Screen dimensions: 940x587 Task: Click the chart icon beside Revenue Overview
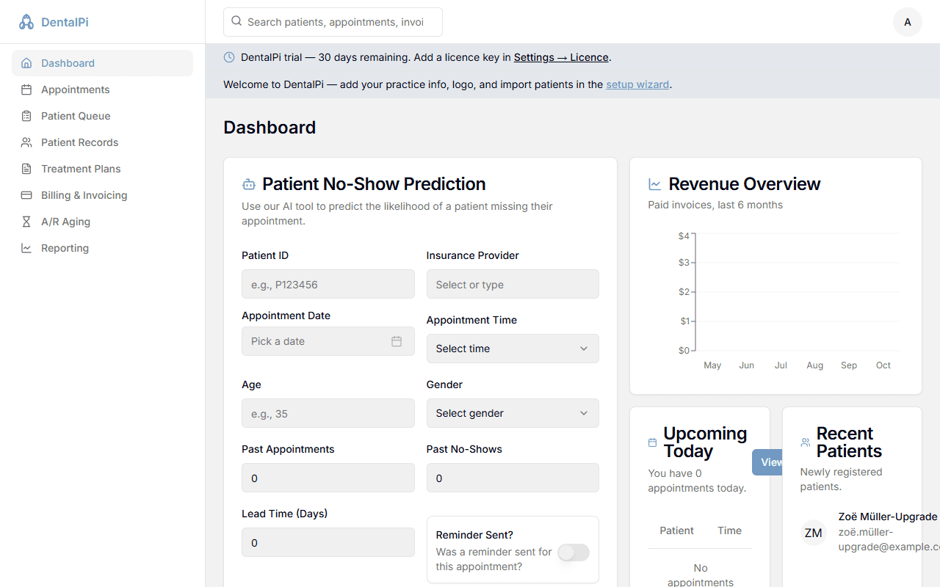pyautogui.click(x=655, y=184)
